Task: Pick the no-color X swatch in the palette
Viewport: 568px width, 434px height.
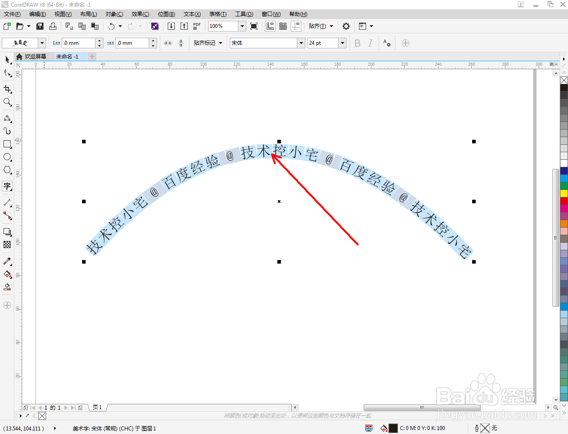Action: pos(564,80)
